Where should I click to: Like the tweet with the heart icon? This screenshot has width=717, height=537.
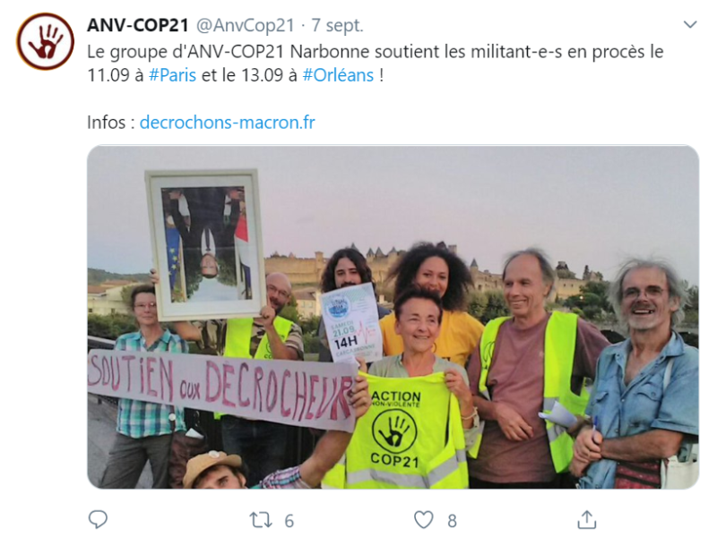point(423,520)
